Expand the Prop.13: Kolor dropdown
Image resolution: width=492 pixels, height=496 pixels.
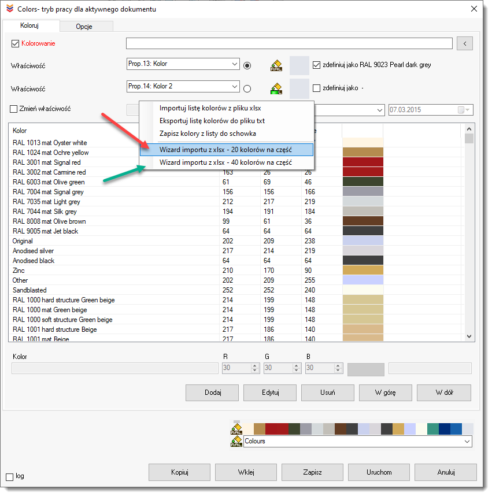coord(234,64)
